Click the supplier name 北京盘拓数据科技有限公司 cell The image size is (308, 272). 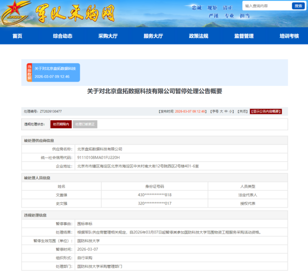(100, 149)
